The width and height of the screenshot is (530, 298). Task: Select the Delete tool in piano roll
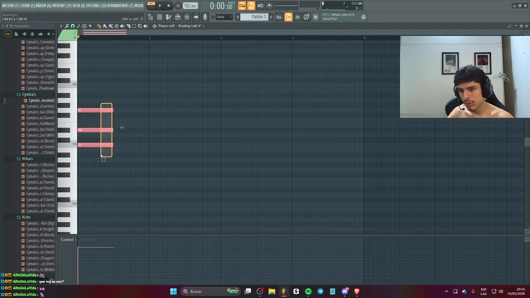116,26
